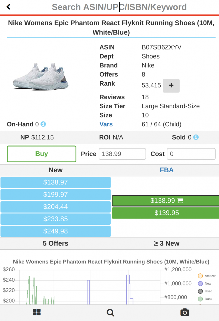The height and width of the screenshot is (321, 219).
Task: Tap the bottom search magnifier icon
Action: tap(110, 312)
